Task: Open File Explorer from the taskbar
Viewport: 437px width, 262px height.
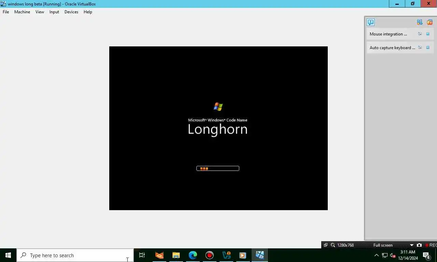Action: click(176, 255)
